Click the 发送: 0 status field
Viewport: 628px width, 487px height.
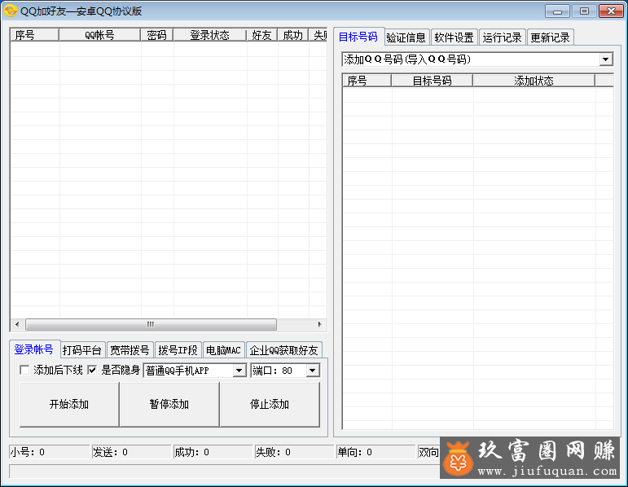[131, 452]
